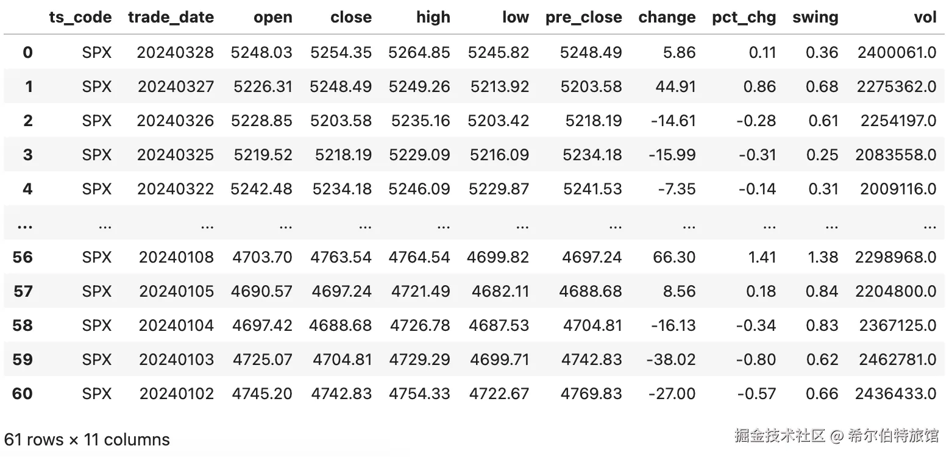Click row index 60
Image resolution: width=952 pixels, height=457 pixels.
point(23,394)
